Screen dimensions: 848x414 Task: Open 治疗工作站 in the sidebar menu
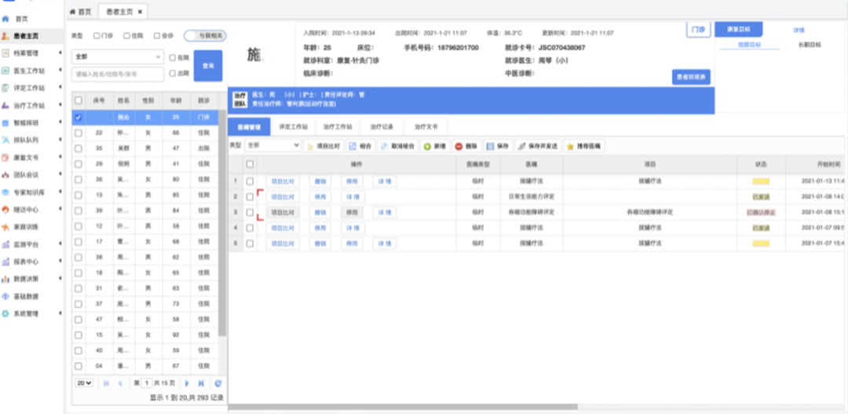pos(29,105)
